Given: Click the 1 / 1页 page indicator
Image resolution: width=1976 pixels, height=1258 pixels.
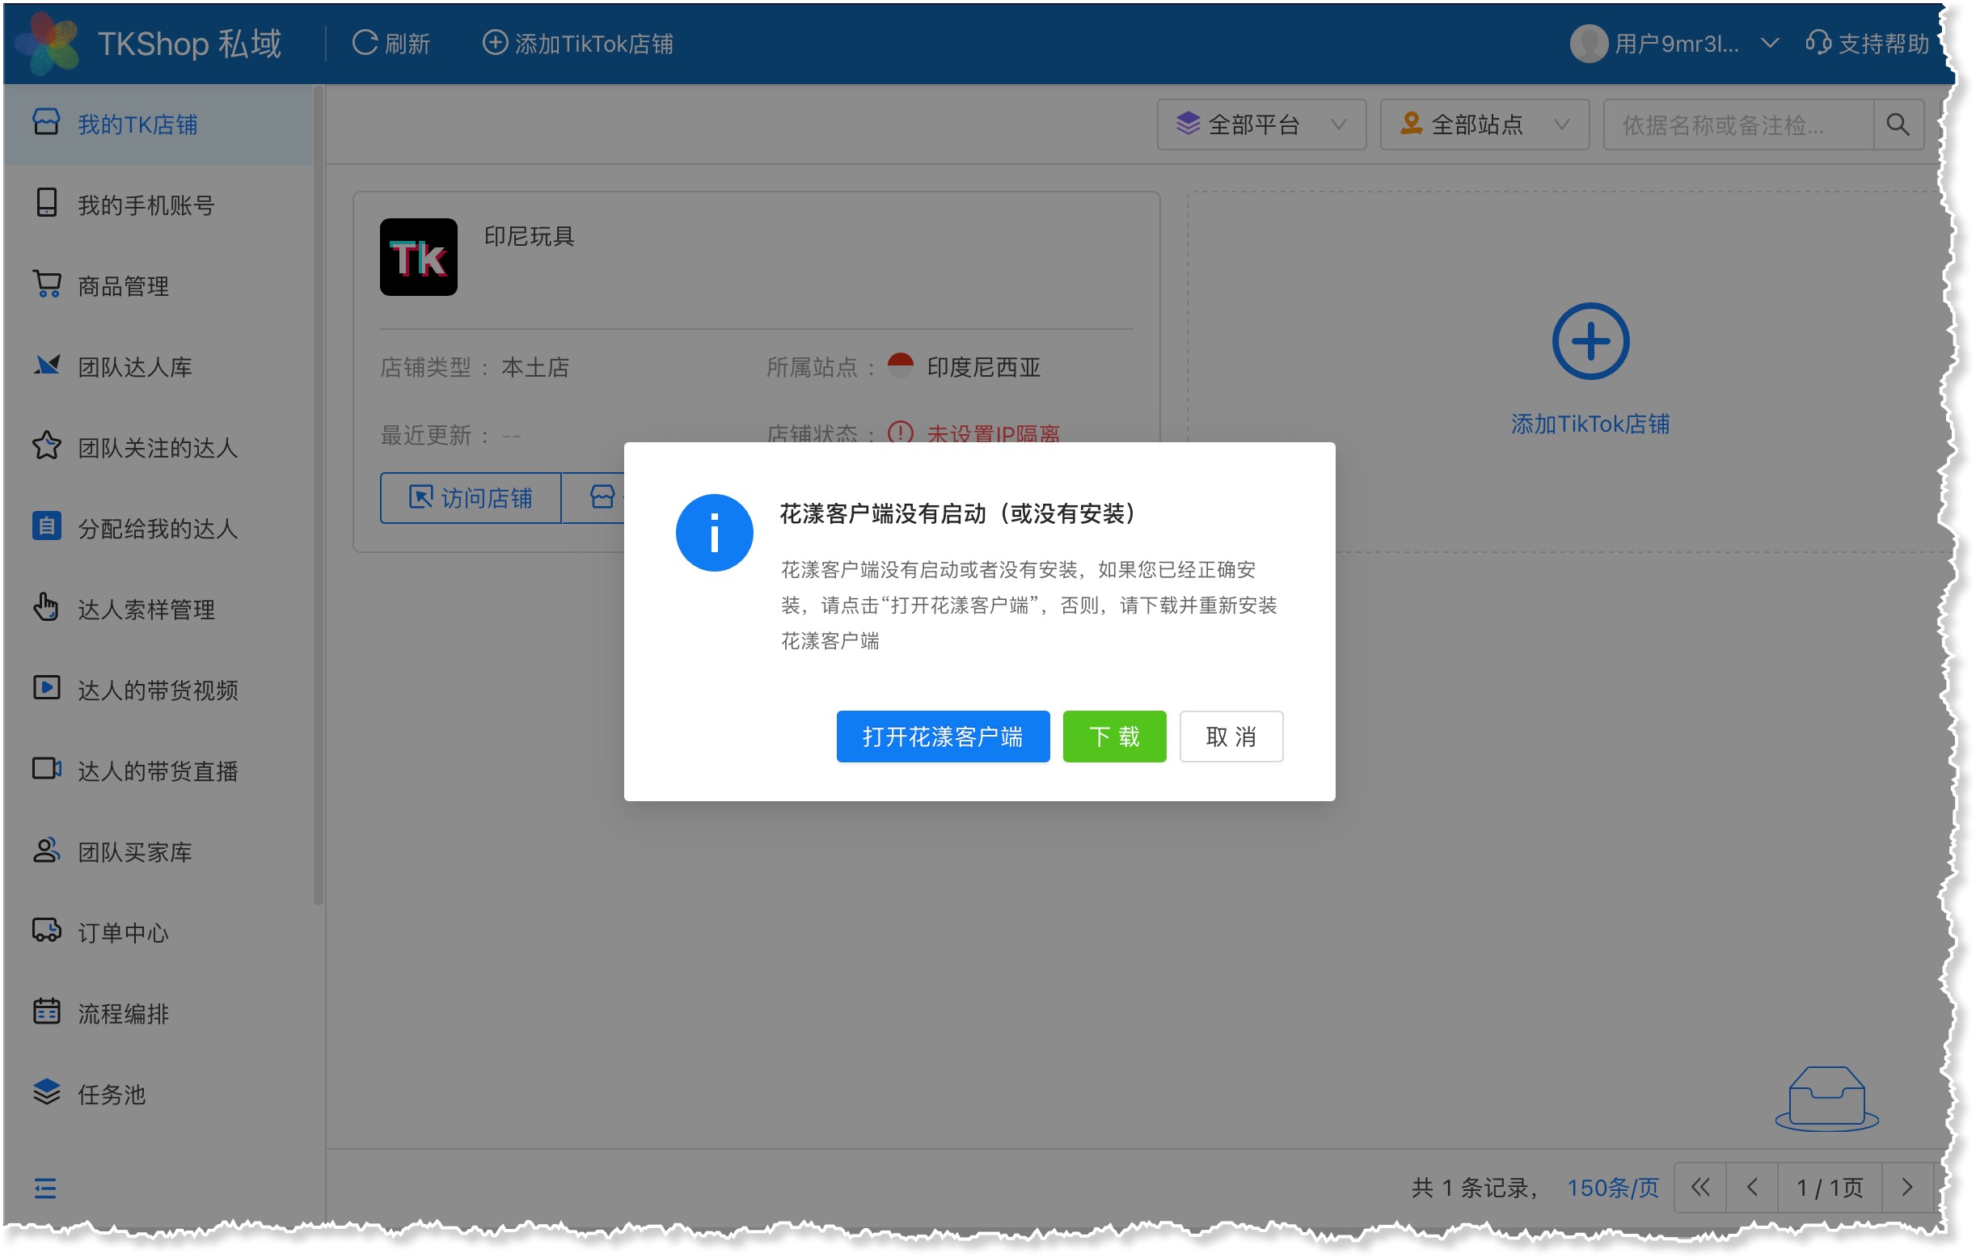Looking at the screenshot, I should [1830, 1188].
